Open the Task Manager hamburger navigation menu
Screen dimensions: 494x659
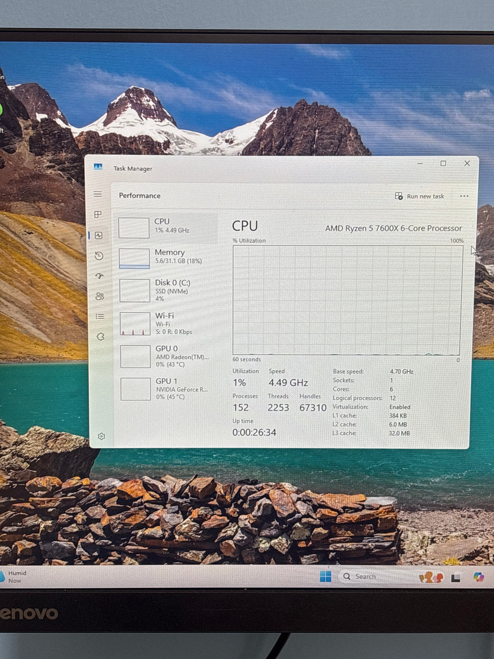click(x=97, y=194)
